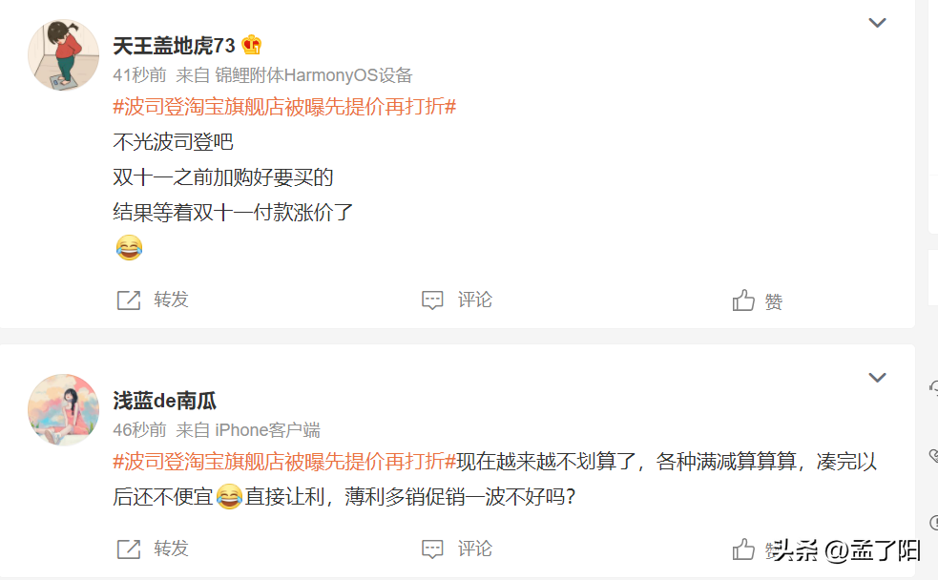Click the crown badge next to 天王盖地虎73
The width and height of the screenshot is (938, 580).
(x=252, y=45)
